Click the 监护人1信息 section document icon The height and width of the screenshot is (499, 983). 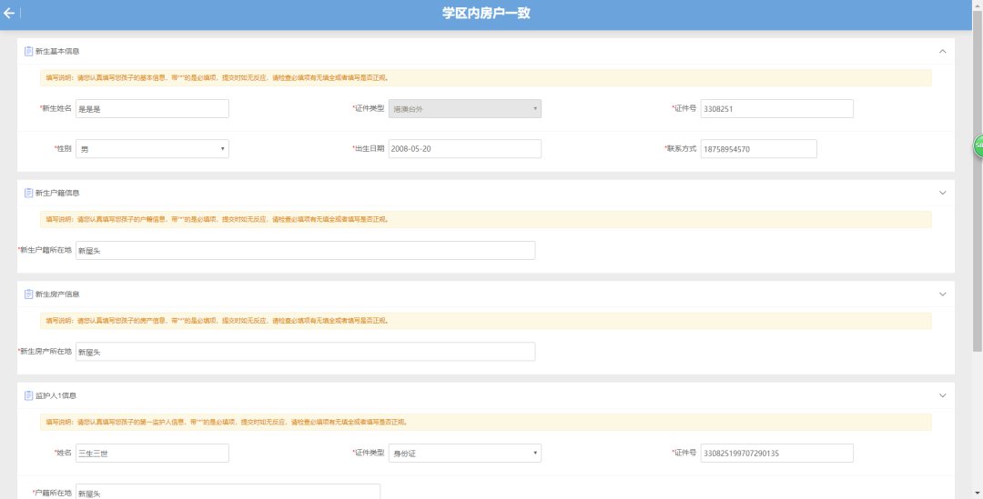(x=28, y=396)
